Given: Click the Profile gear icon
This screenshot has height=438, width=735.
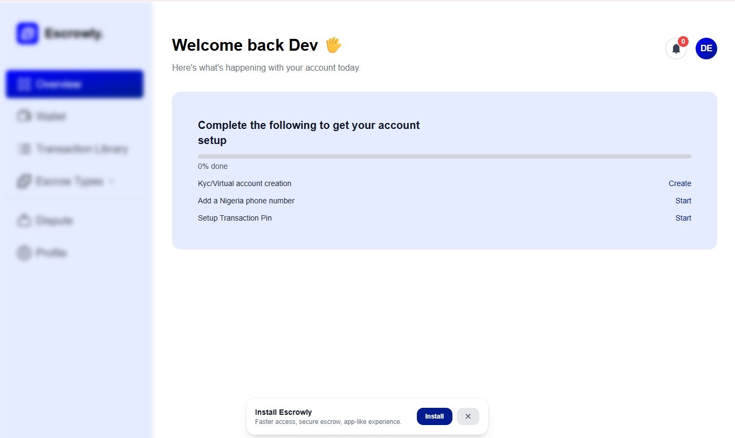Looking at the screenshot, I should click(24, 252).
